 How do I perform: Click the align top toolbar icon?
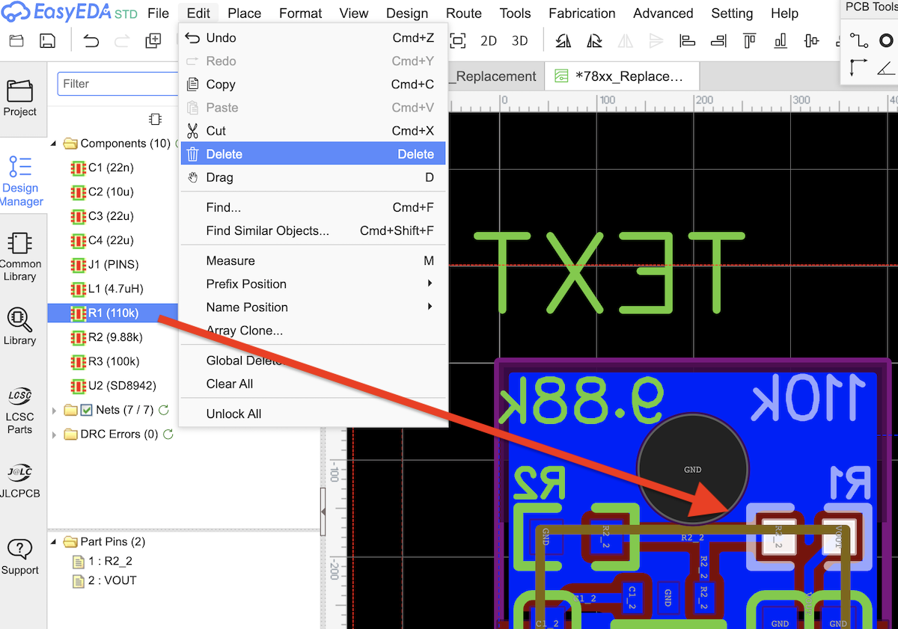(750, 40)
